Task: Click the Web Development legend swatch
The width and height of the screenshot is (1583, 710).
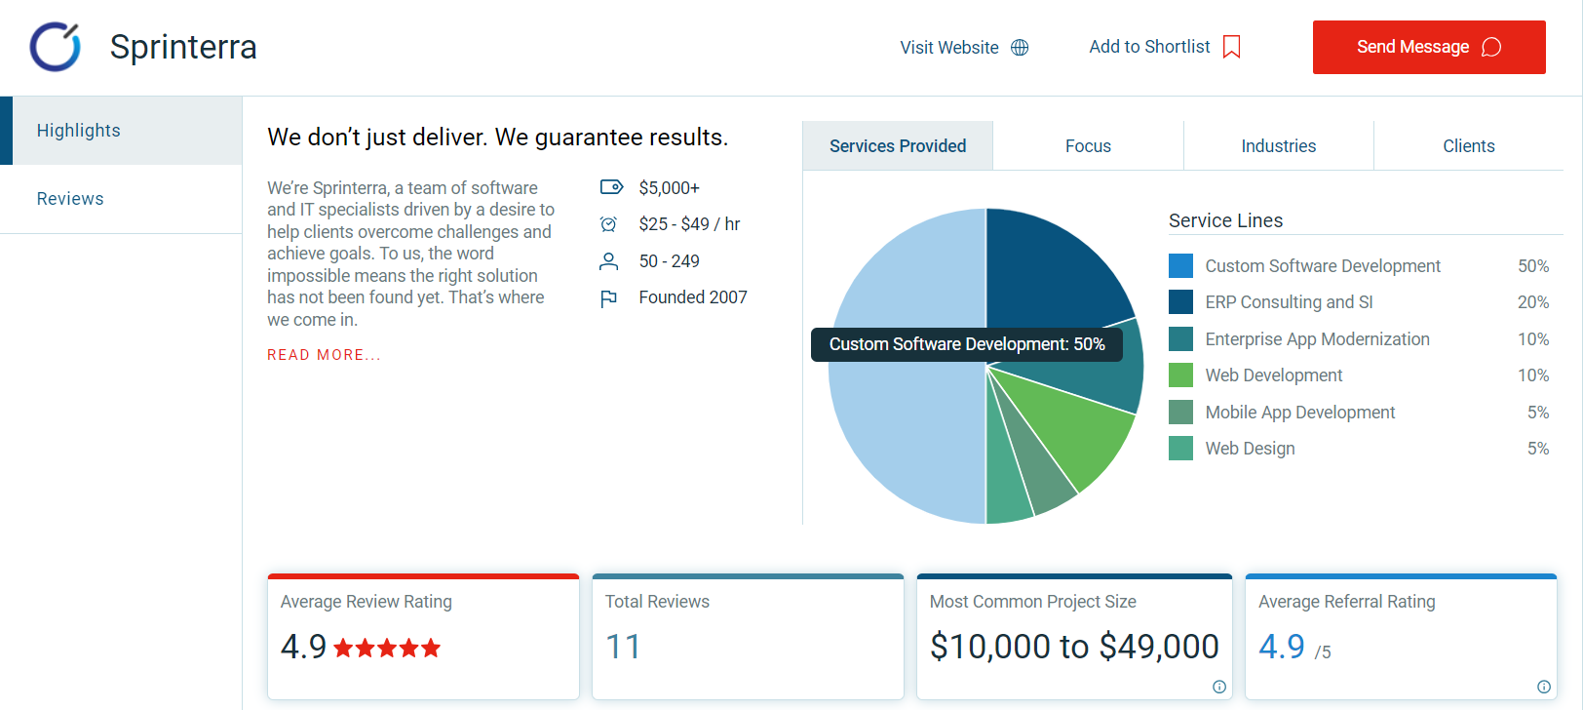Action: pos(1180,375)
